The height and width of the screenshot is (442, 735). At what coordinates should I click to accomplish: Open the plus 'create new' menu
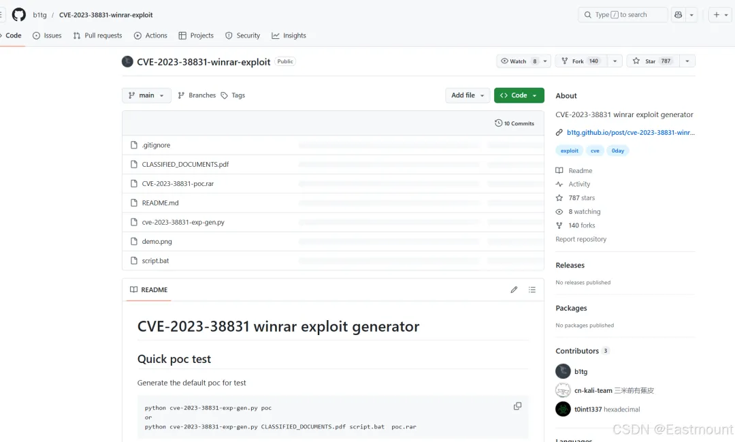(x=721, y=14)
